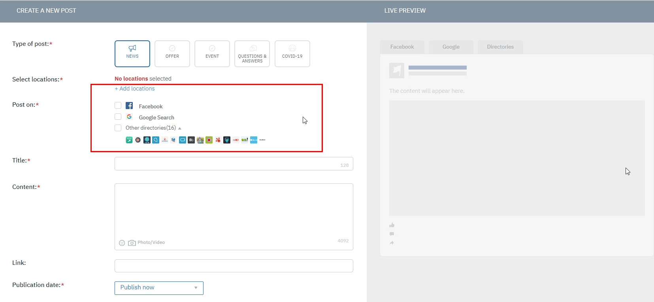The image size is (654, 302).
Task: Click the blue speech-bubble screen directory icon
Action: pyautogui.click(x=183, y=140)
